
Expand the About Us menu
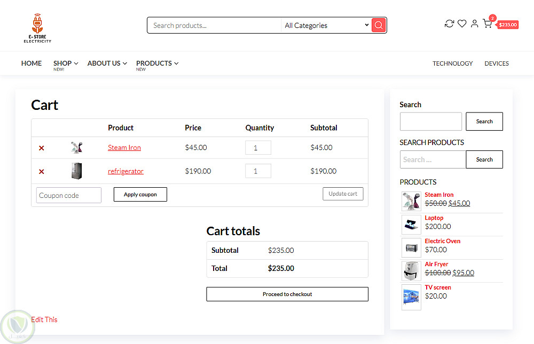pos(107,63)
